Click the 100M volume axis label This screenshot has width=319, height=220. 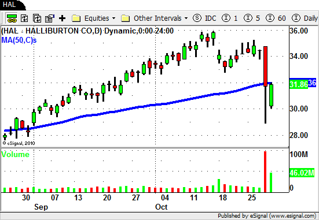point(299,154)
